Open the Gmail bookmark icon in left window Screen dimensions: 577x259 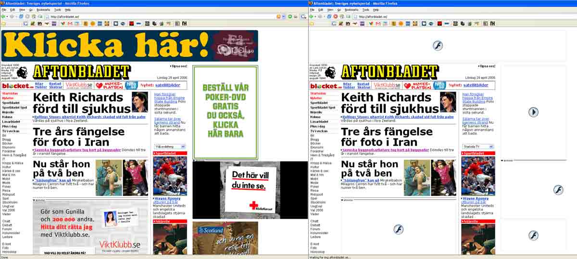70,23
